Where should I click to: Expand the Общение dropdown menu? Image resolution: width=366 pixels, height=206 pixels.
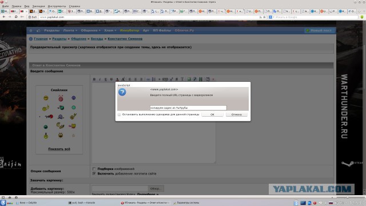pos(91,30)
